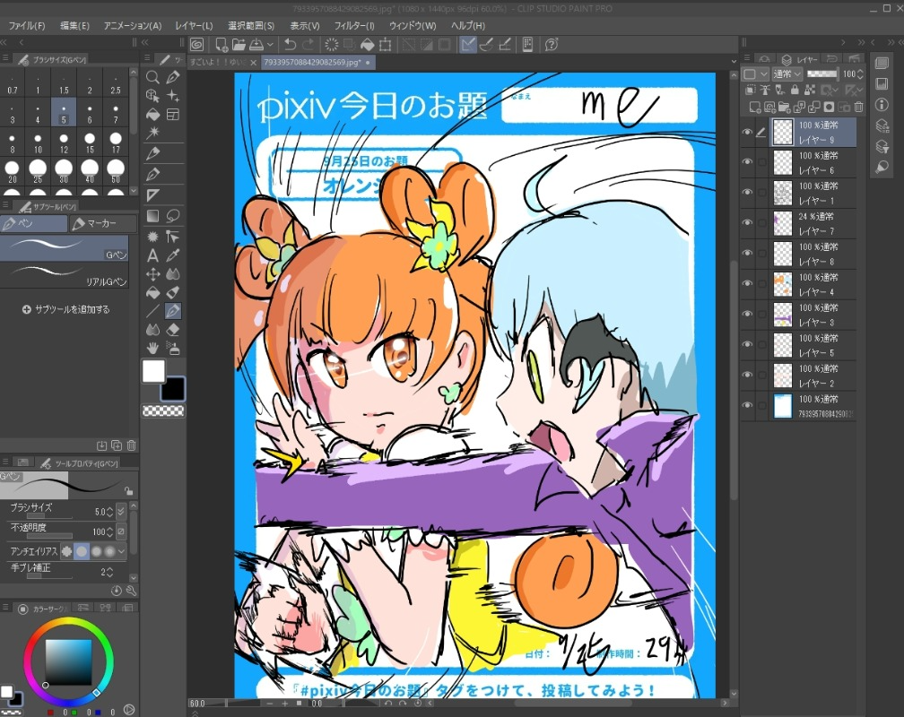This screenshot has width=904, height=717.
Task: Expand the save dropdown arrow in the command bar
Action: tap(269, 44)
